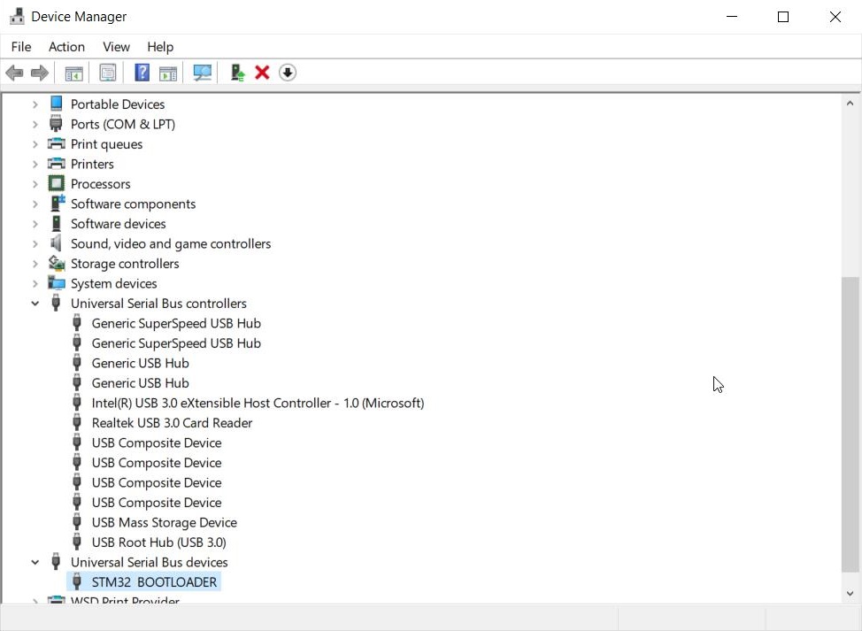
Task: Scan for hardware changes via toolbar icon
Action: click(202, 73)
